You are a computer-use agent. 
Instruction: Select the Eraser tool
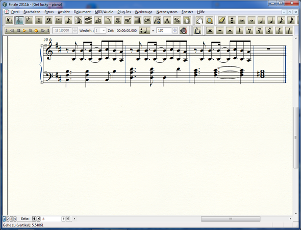(222, 20)
